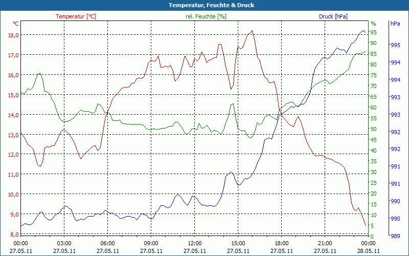The height and width of the screenshot is (256, 409).
Task: Click the '18,0' temperature axis value
Action: click(13, 35)
